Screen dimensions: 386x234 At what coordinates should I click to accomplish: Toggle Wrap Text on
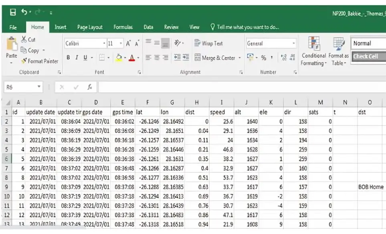pyautogui.click(x=208, y=43)
